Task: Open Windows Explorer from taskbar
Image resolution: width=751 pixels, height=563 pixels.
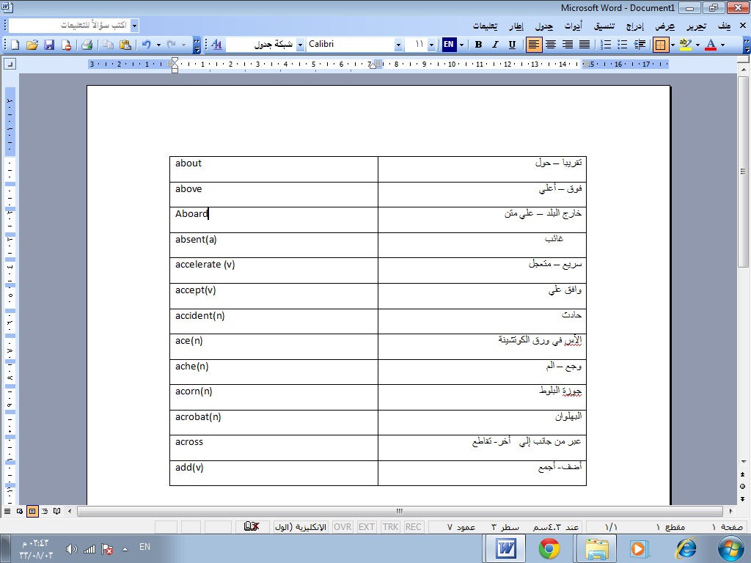Action: pyautogui.click(x=596, y=548)
